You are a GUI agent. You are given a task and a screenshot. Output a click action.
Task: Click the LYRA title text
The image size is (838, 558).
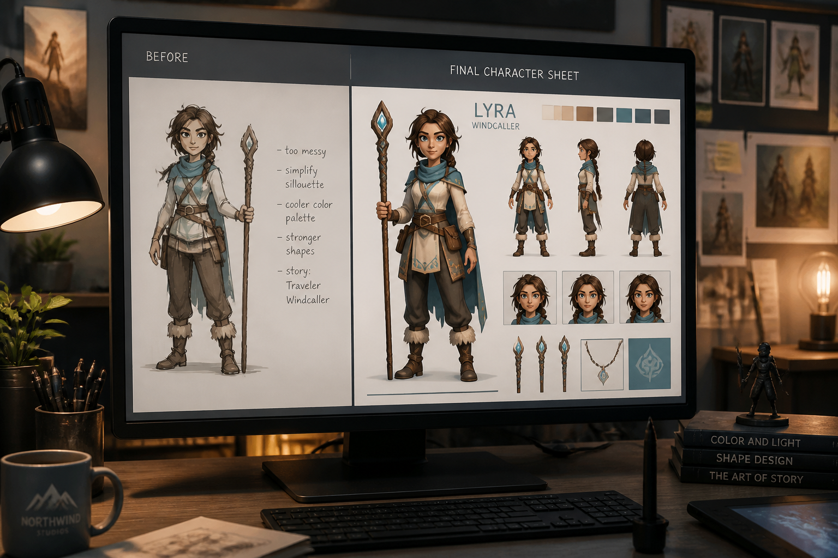click(495, 111)
